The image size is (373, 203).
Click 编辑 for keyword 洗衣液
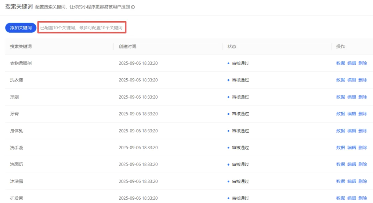coord(352,80)
